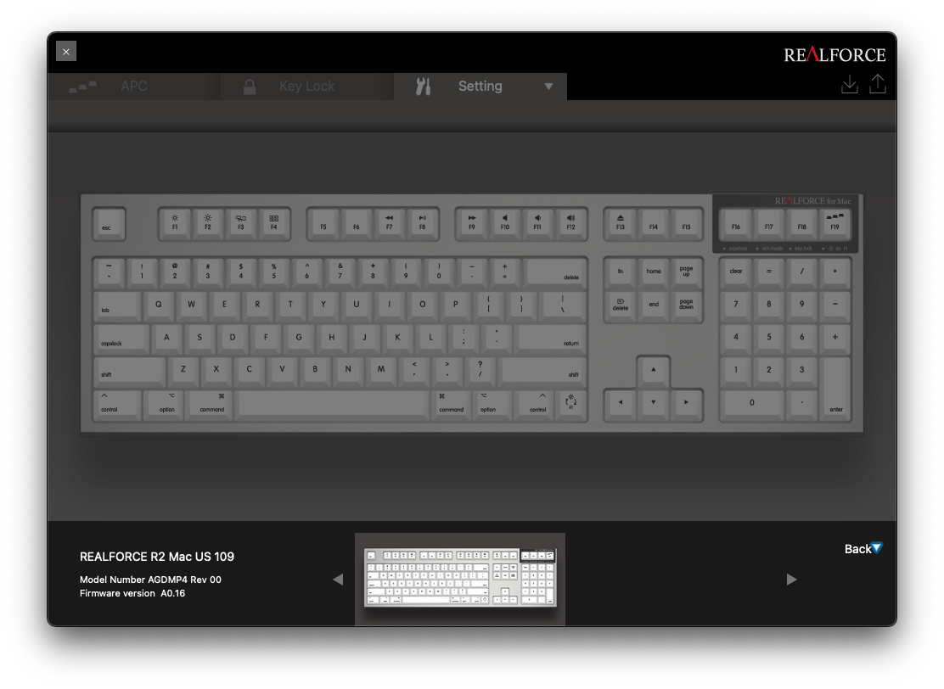
Task: Click the forward delete key
Action: [620, 305]
